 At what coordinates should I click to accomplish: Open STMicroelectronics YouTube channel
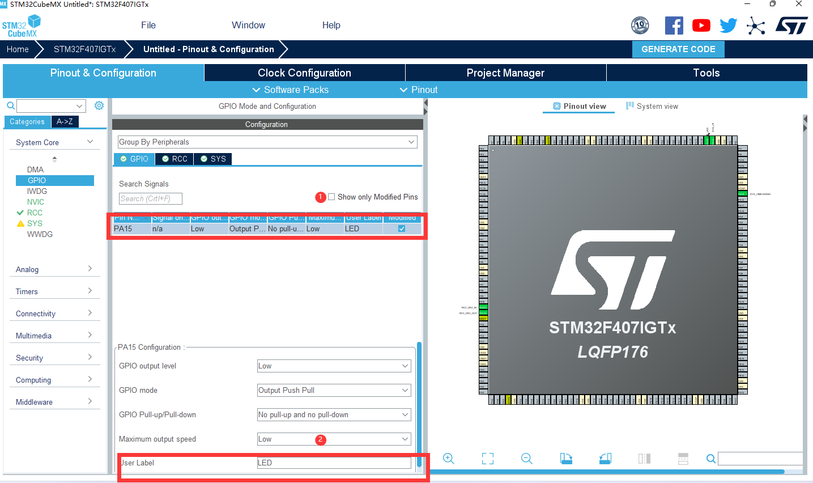tap(701, 25)
